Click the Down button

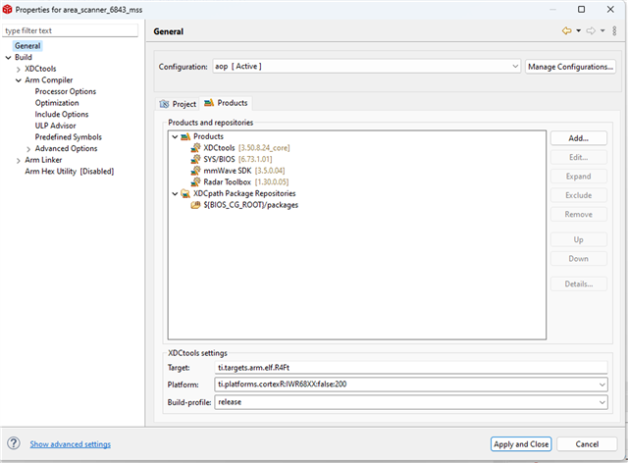(579, 259)
